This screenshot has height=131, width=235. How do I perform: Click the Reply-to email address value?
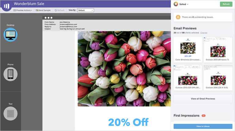(68, 27)
